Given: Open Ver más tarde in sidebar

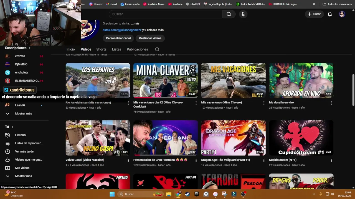Looking at the screenshot, I should point(24,151).
